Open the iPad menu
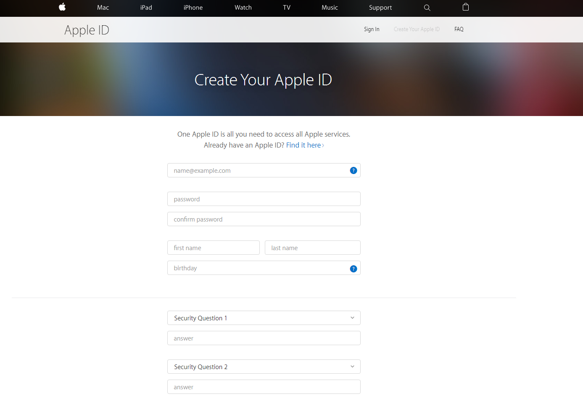Screen dimensions: 583x396 click(146, 8)
